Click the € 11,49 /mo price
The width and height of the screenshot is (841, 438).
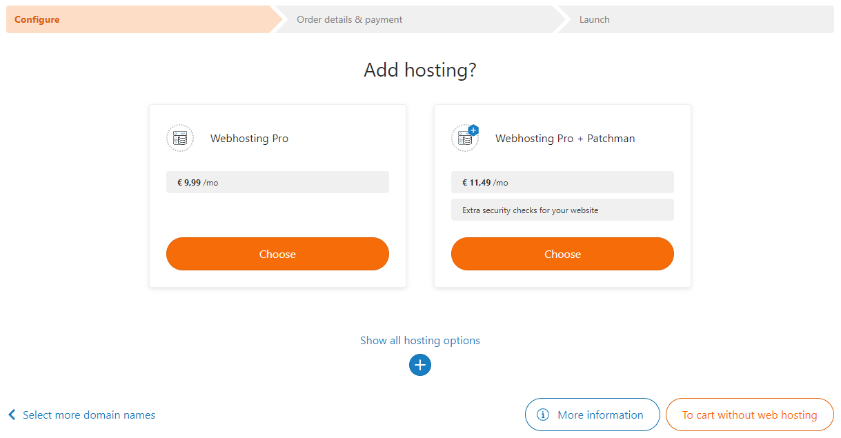pyautogui.click(x=562, y=182)
